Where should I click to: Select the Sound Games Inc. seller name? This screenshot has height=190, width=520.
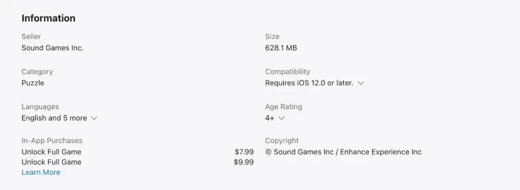coord(52,48)
